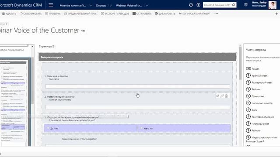This screenshot has height=157, width=280.
Task: Check the Нет / No checkbox
Action: coord(141,128)
